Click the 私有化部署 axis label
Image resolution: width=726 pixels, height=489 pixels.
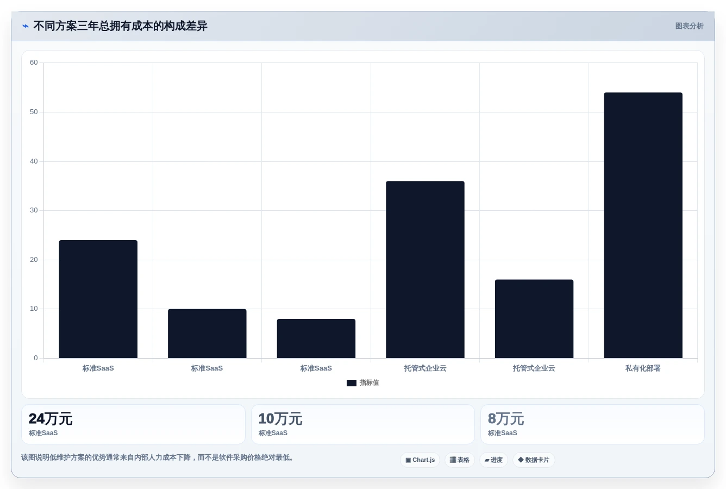coord(643,368)
